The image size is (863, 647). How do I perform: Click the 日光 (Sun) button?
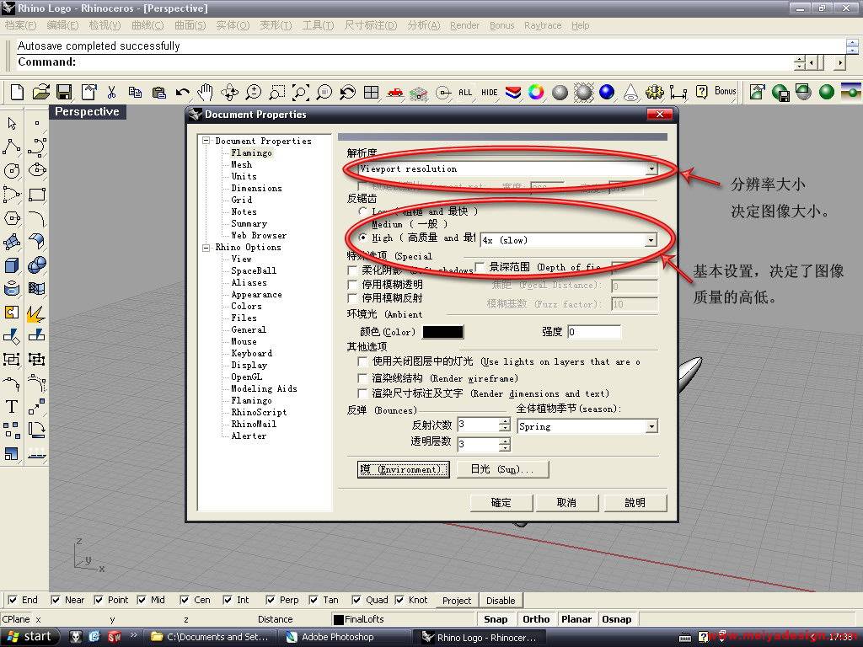tap(502, 469)
